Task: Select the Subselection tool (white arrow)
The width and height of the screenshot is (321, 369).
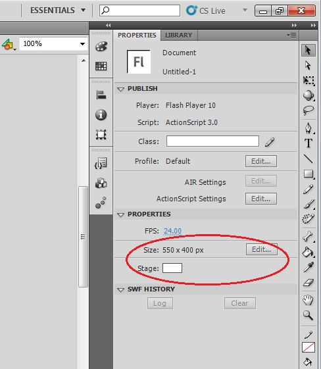Action: click(x=308, y=65)
